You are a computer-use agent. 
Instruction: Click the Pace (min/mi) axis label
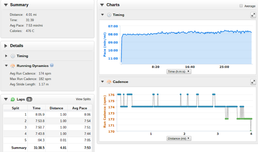click(105, 45)
